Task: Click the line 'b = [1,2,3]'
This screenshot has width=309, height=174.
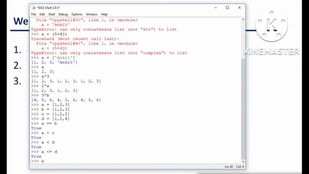Action: pos(56,109)
